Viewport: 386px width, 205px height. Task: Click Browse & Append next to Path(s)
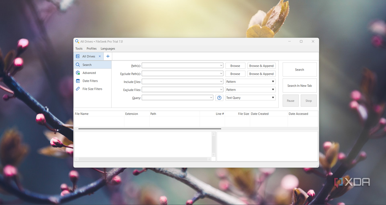tap(261, 66)
